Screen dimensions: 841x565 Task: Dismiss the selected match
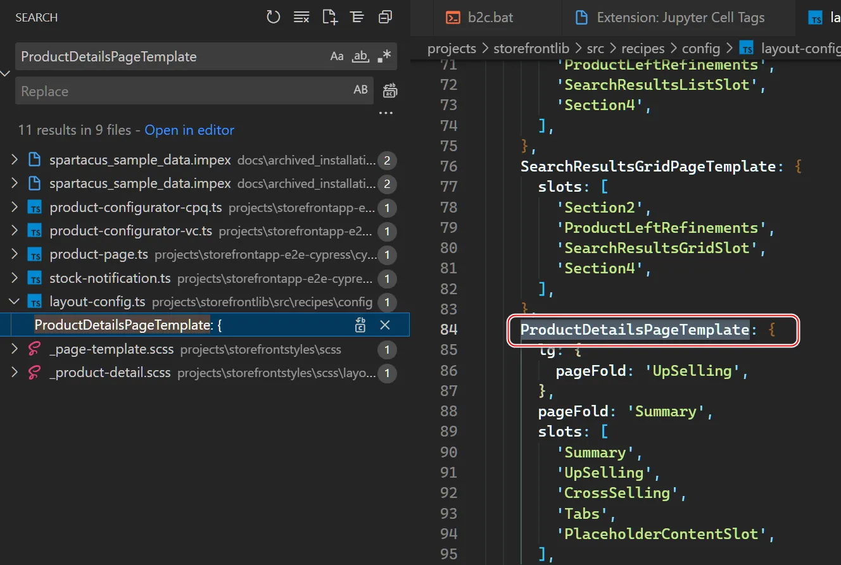coord(384,325)
